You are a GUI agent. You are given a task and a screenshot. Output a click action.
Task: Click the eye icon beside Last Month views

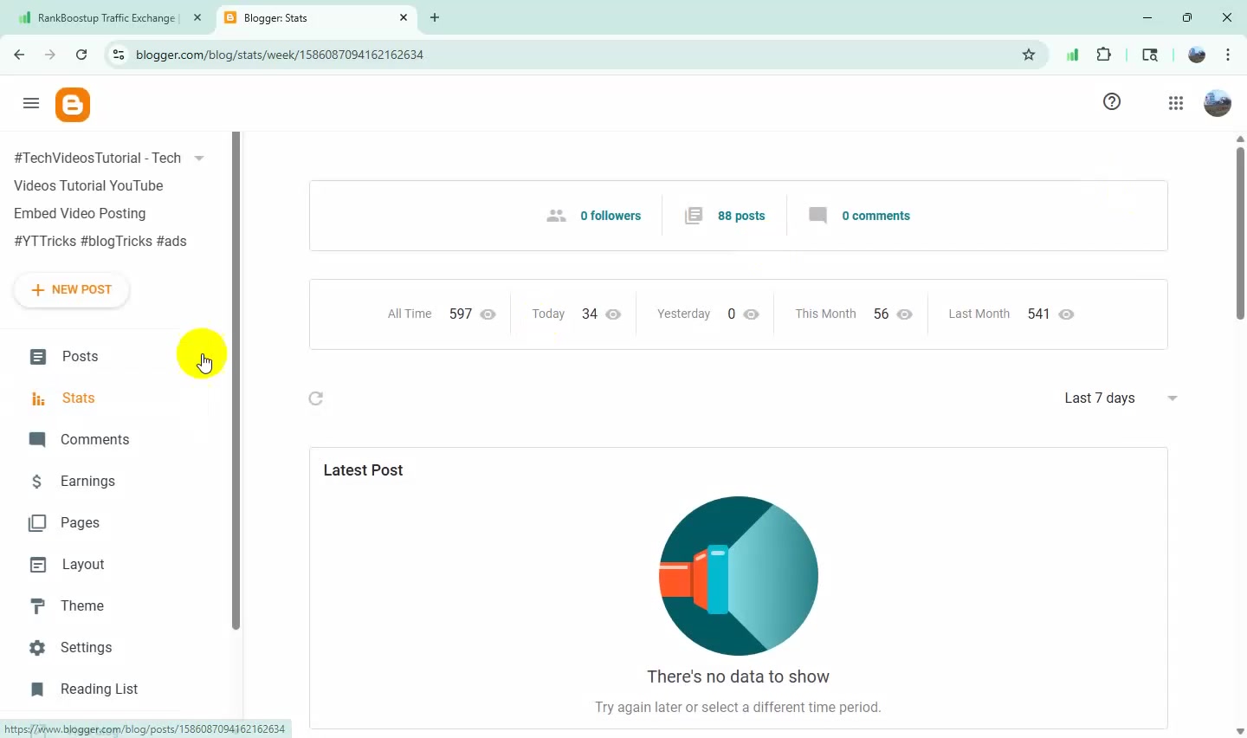point(1067,314)
